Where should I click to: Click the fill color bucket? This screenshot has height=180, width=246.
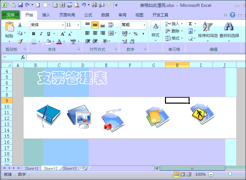pos(48,41)
